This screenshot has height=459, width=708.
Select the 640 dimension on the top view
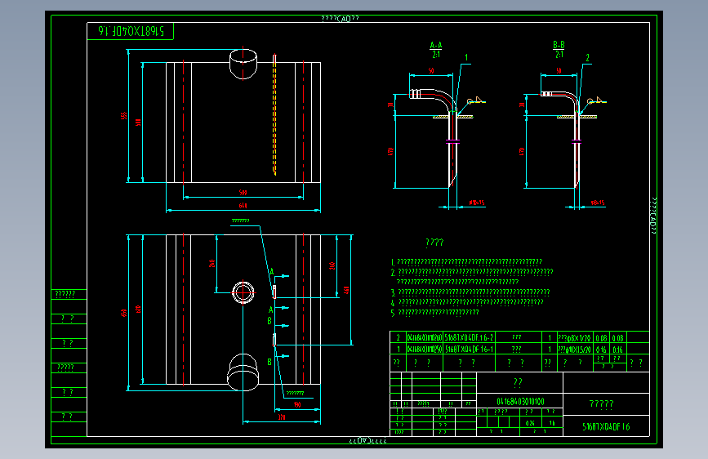[243, 206]
